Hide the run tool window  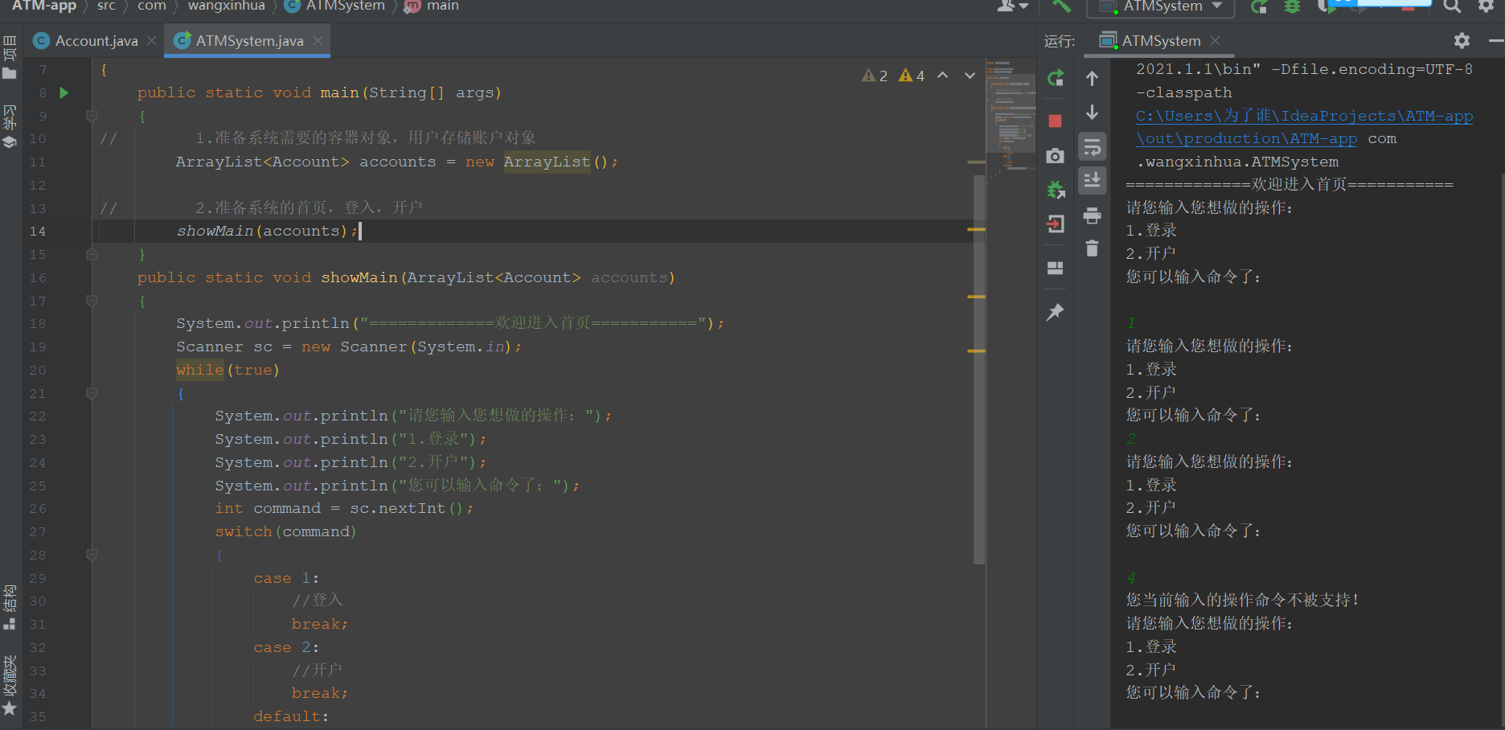pos(1495,40)
